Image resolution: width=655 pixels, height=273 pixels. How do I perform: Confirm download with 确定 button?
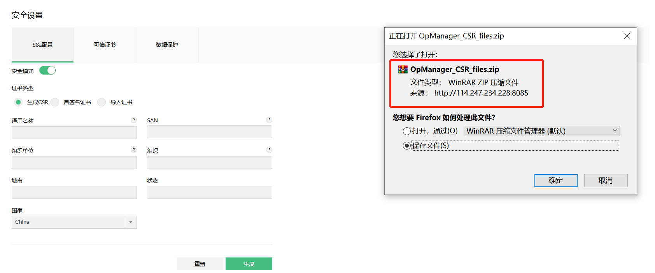click(x=556, y=181)
